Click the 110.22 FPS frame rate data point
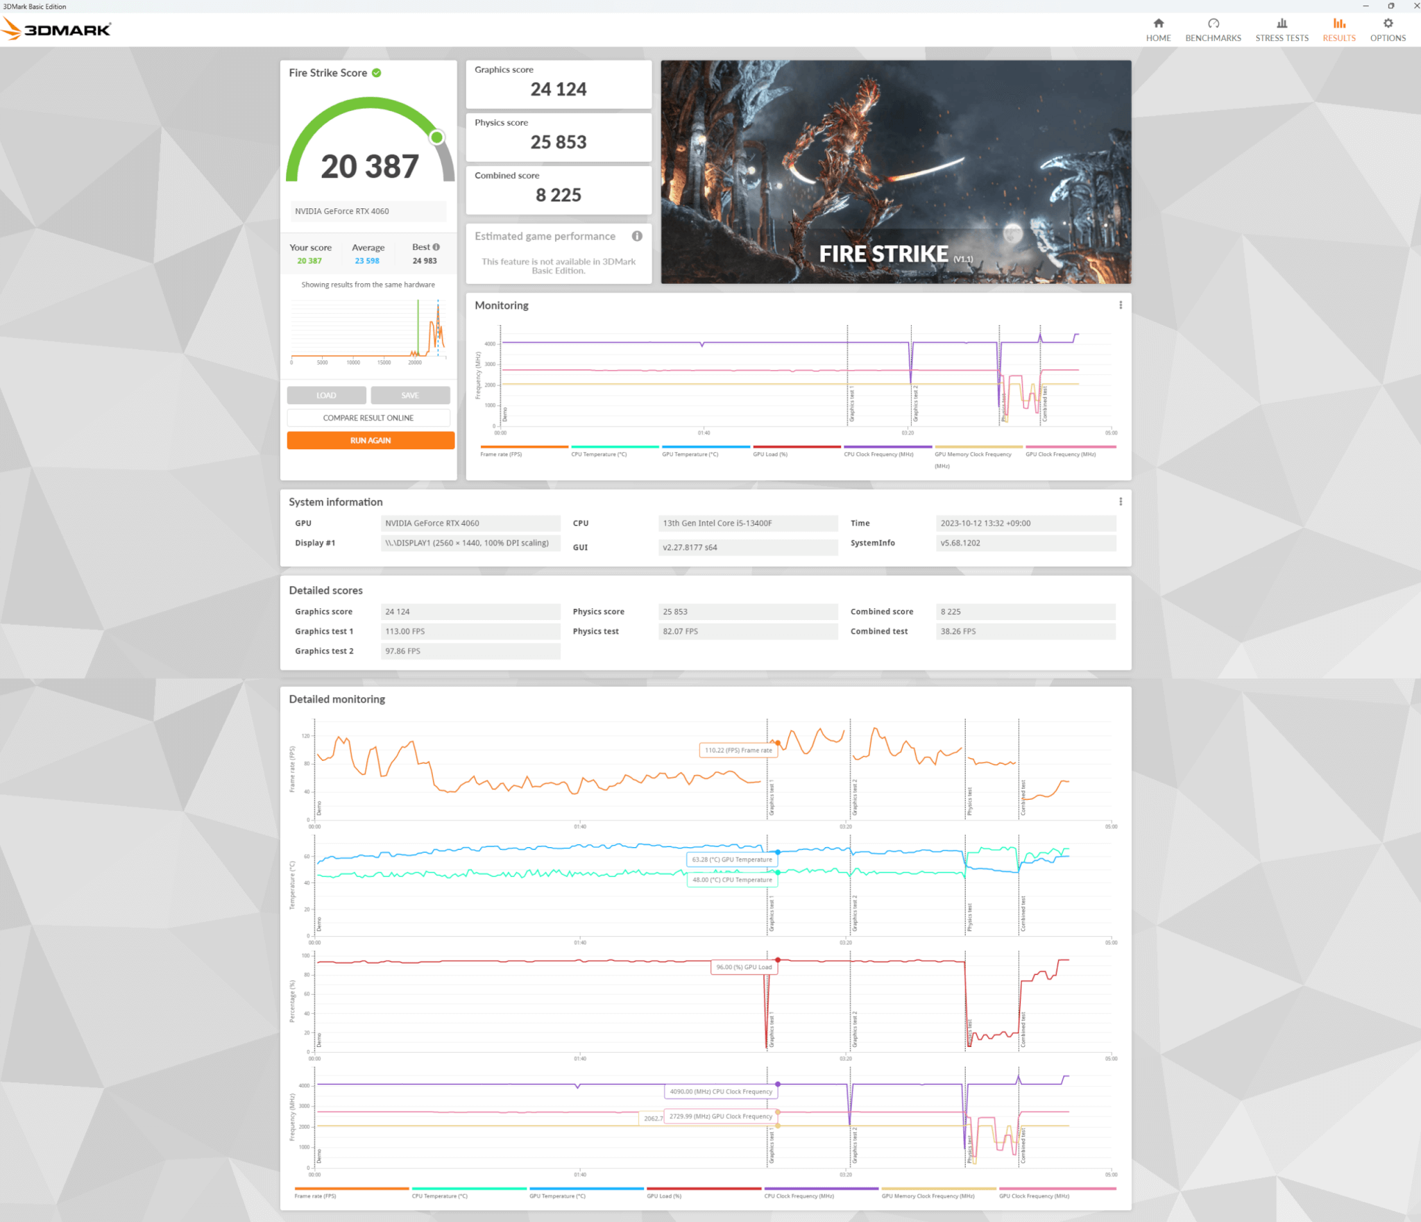The height and width of the screenshot is (1222, 1421). click(x=778, y=743)
